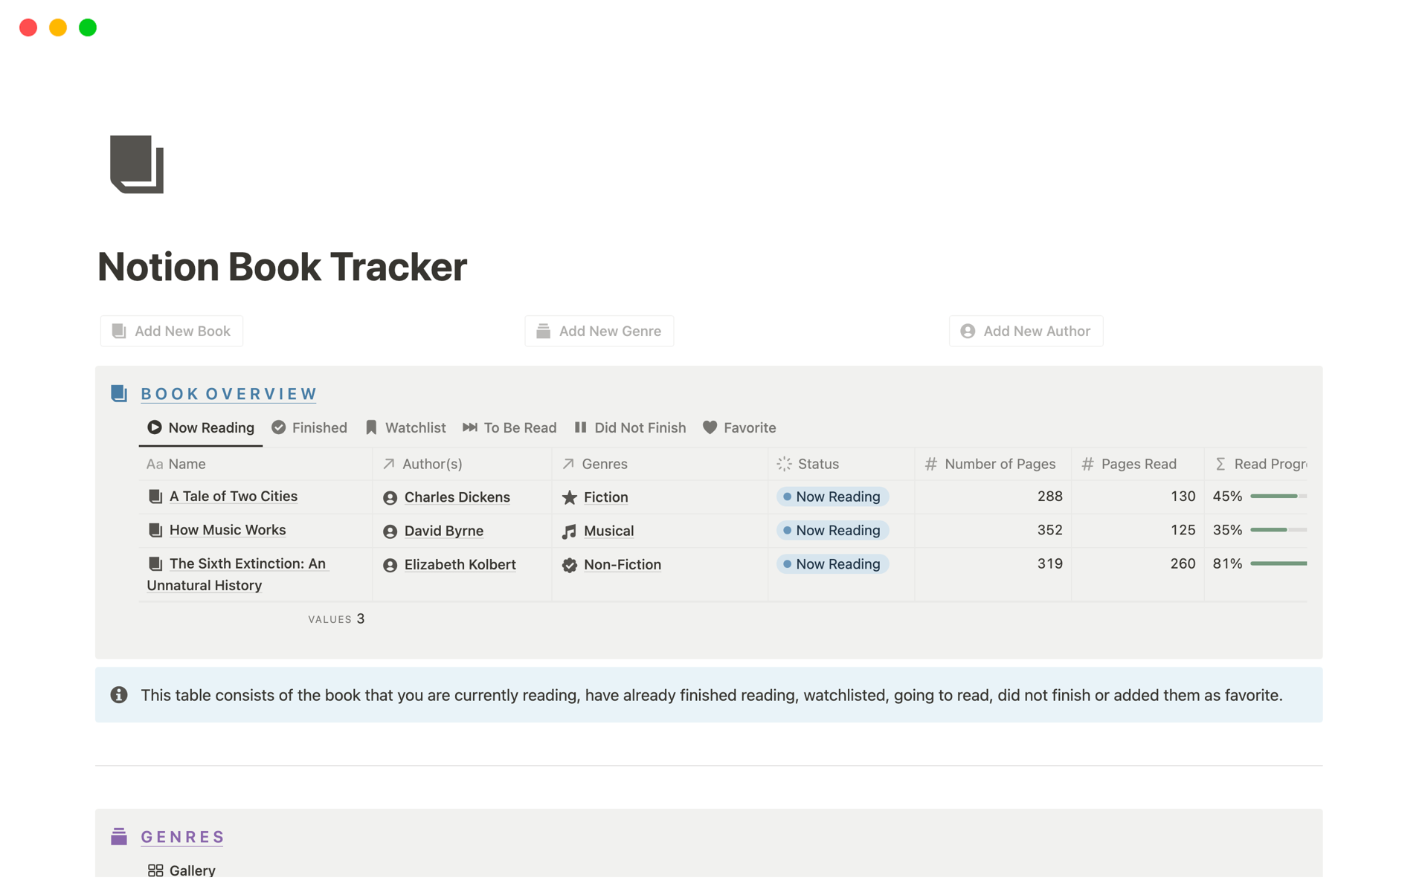
Task: Open the How Music Works page
Action: (227, 530)
